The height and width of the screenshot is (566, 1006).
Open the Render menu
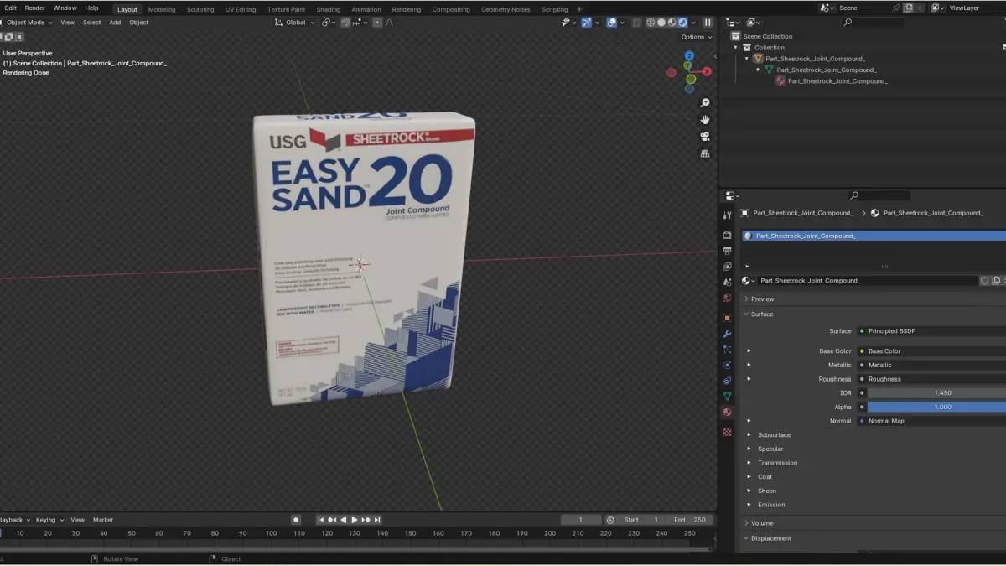34,8
